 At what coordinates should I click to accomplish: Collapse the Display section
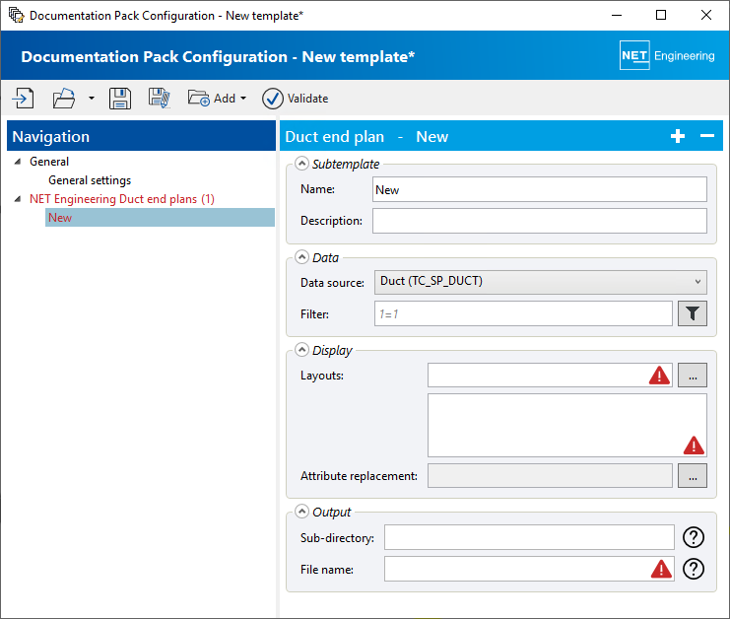point(301,350)
